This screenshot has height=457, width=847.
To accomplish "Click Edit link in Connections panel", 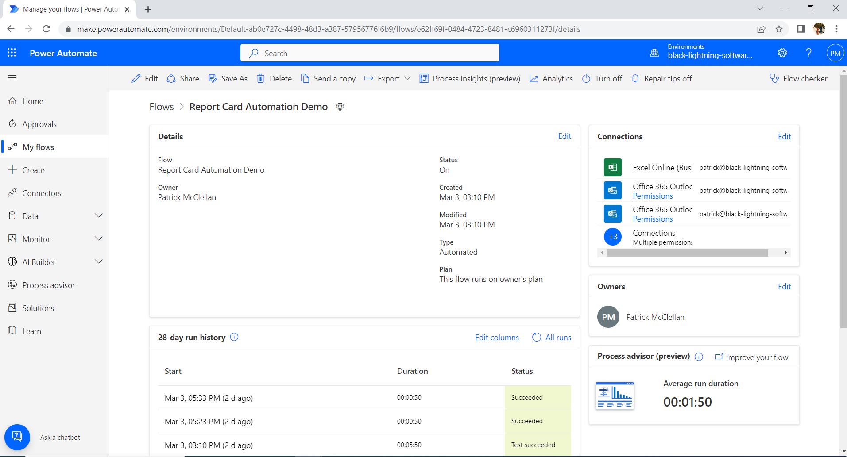I will tap(784, 137).
